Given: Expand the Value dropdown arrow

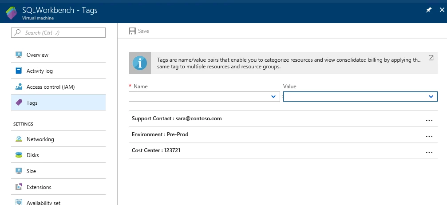Looking at the screenshot, I should [431, 97].
